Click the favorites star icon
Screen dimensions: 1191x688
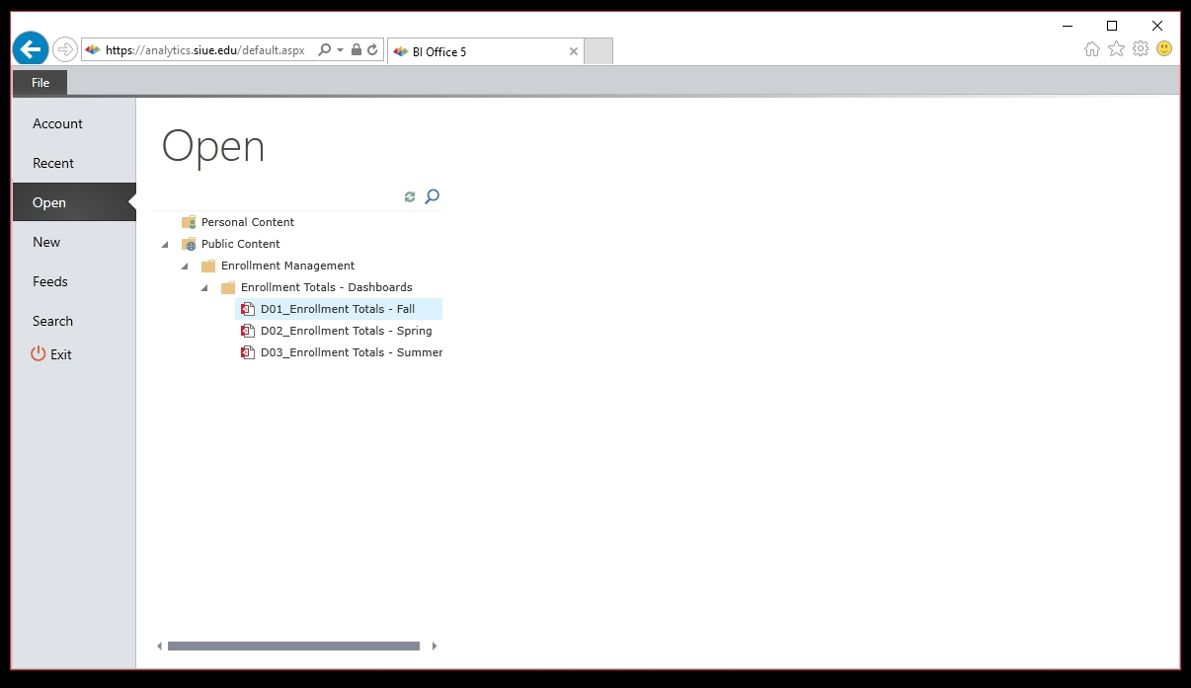(1116, 49)
